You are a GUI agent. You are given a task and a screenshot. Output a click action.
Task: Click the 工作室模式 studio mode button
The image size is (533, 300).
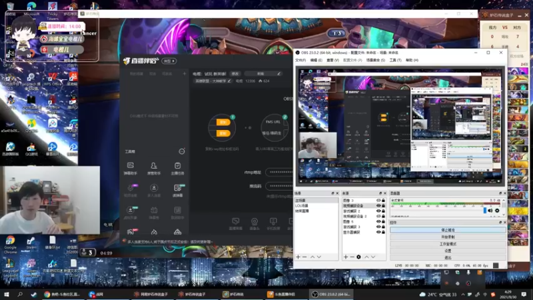point(448,244)
